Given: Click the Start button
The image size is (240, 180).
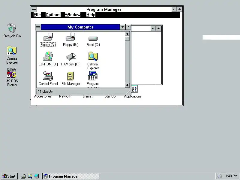Looking at the screenshot, I should coord(9,176).
